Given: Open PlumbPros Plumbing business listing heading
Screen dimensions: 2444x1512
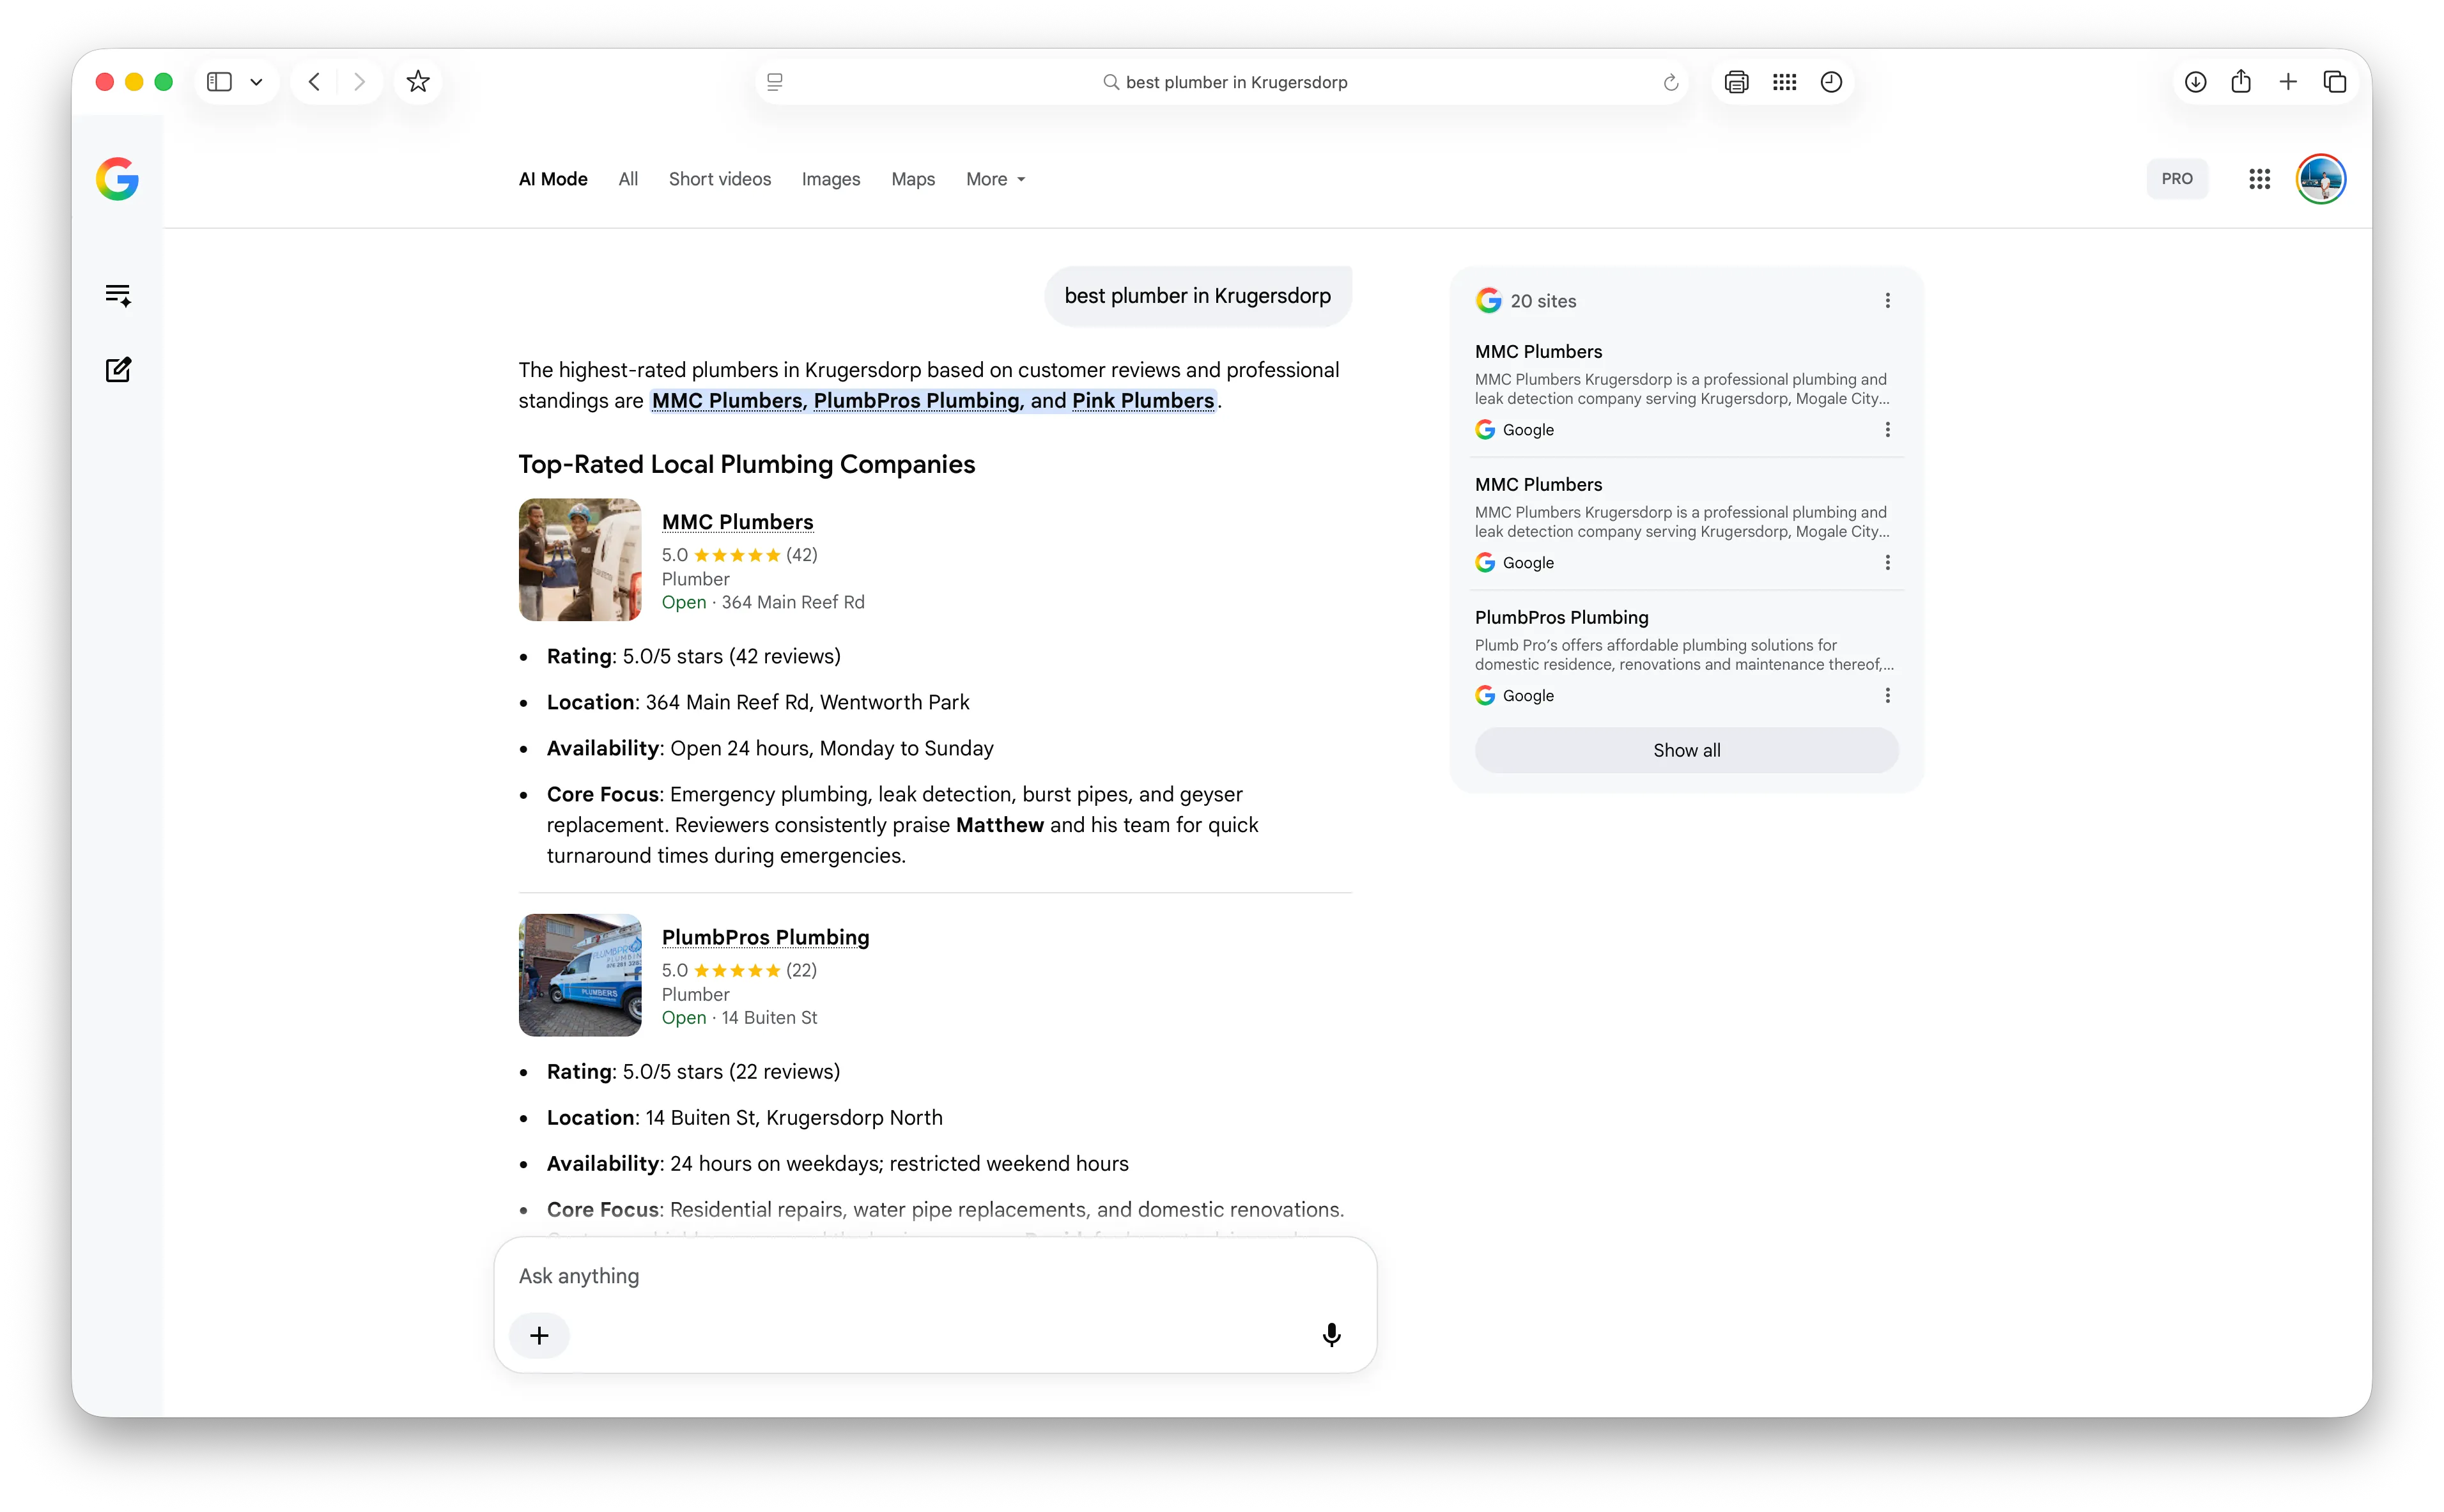Looking at the screenshot, I should [x=765, y=937].
